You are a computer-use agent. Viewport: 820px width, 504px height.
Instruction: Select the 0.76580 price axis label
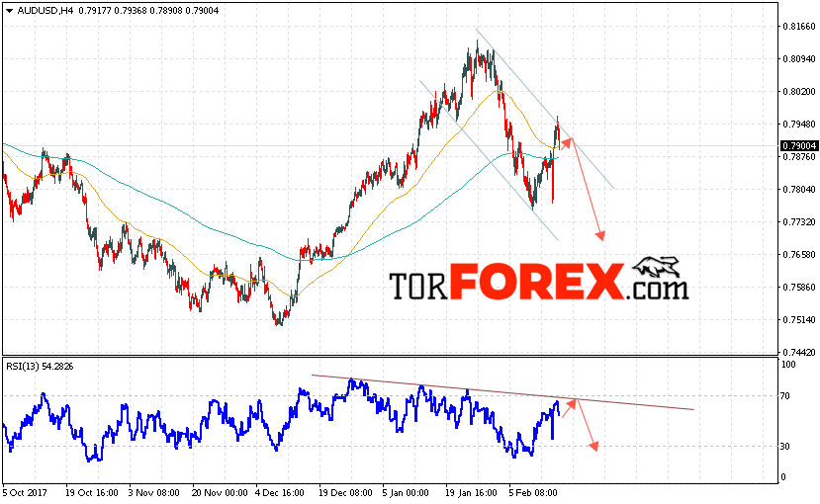[799, 255]
